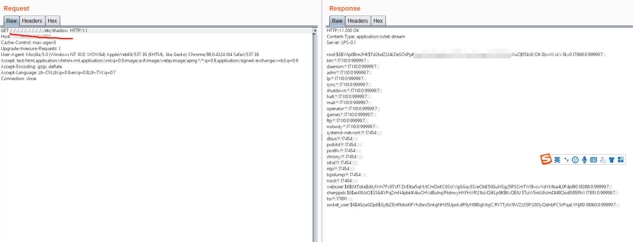Select the Raw tab in Request panel
This screenshot has height=242, width=633.
pos(11,21)
